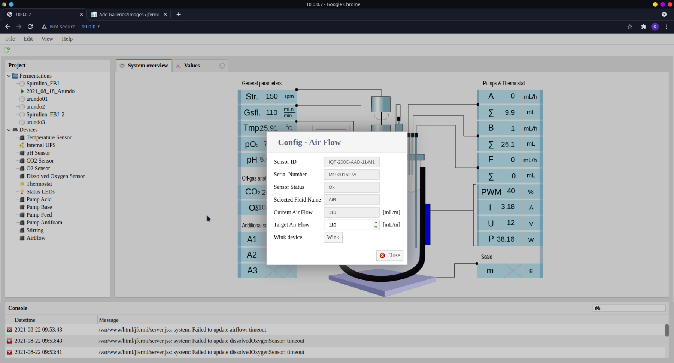Close the Config - Air Flow dialog
The height and width of the screenshot is (363, 674).
pyautogui.click(x=390, y=255)
